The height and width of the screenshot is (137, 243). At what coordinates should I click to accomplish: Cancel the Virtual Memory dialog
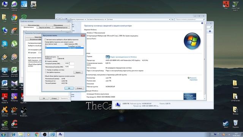coord(79,88)
